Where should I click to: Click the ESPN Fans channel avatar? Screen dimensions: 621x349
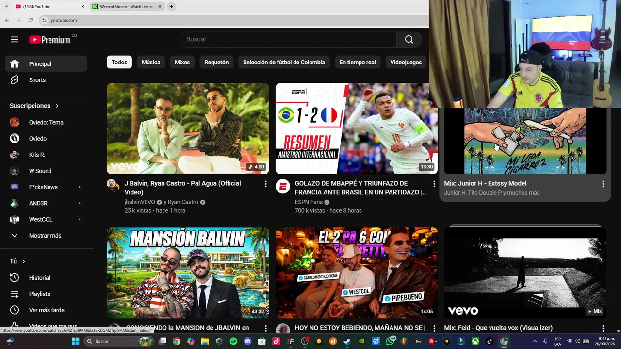(x=282, y=186)
